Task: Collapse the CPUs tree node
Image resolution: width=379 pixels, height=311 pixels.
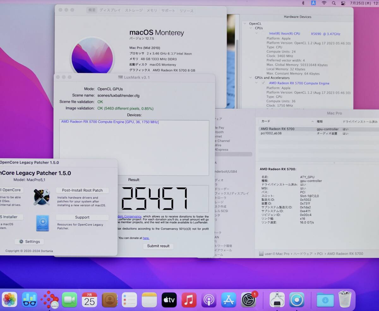Action: pyautogui.click(x=251, y=28)
